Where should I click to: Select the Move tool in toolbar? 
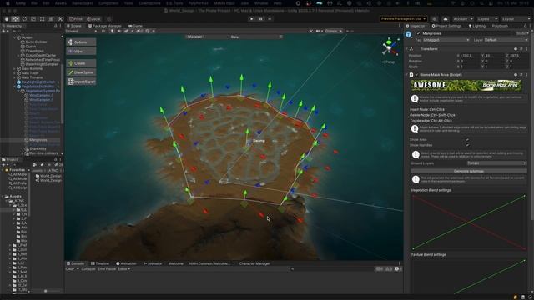point(15,19)
